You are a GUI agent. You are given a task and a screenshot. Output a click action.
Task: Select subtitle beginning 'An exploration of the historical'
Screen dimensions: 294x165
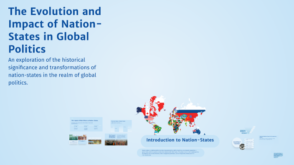point(52,71)
